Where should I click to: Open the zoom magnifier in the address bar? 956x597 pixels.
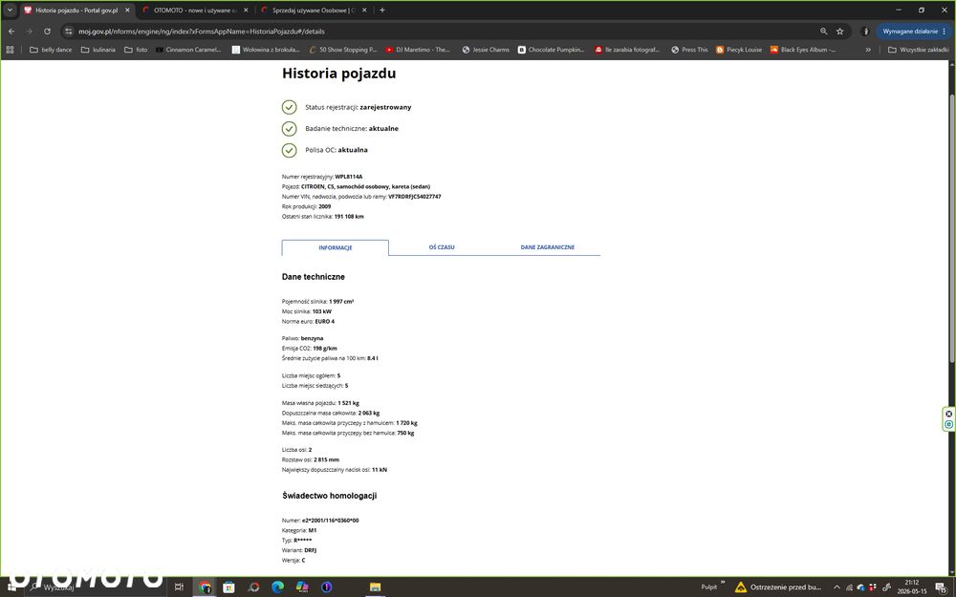(x=824, y=32)
